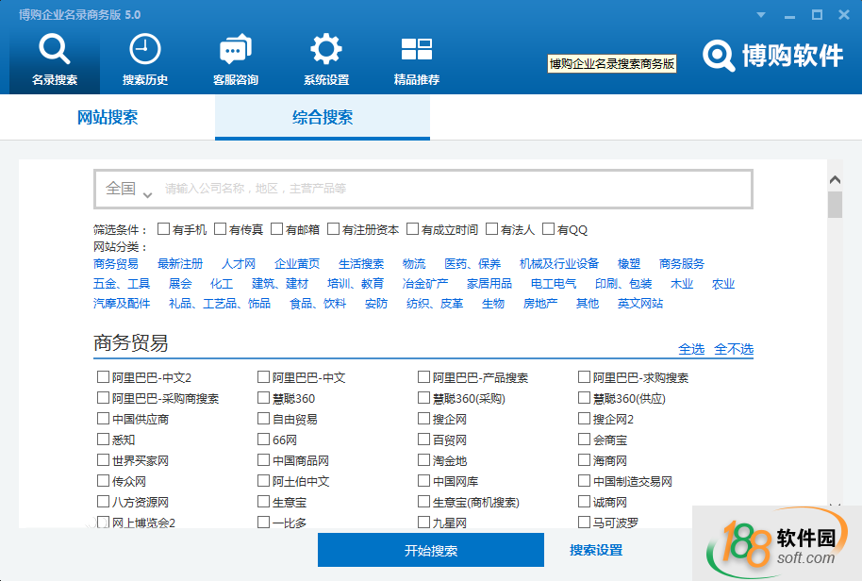Switch to the 网站搜索 tab
862x581 pixels.
[x=108, y=118]
